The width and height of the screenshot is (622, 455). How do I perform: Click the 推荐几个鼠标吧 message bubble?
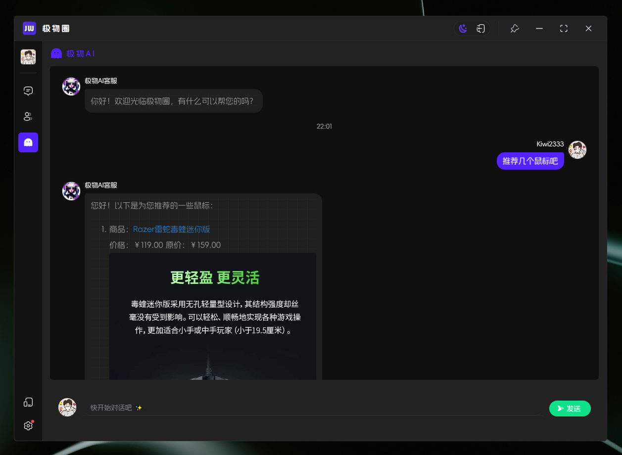tap(530, 161)
